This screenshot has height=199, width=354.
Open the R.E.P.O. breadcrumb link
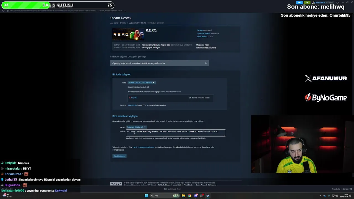[143, 23]
